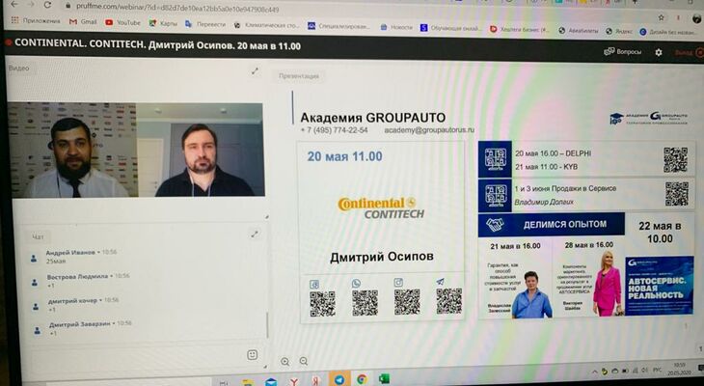Open Yandex Browser from the taskbar
704x386 pixels.
pyautogui.click(x=294, y=381)
